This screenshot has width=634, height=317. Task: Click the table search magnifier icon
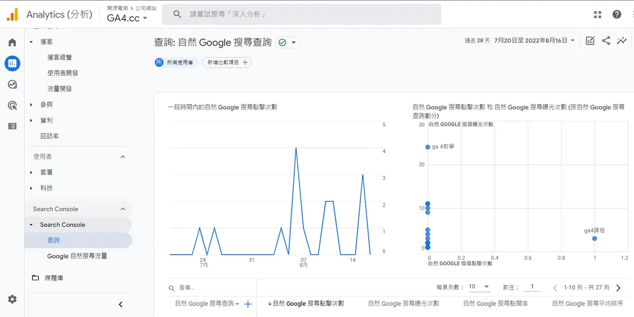172,288
